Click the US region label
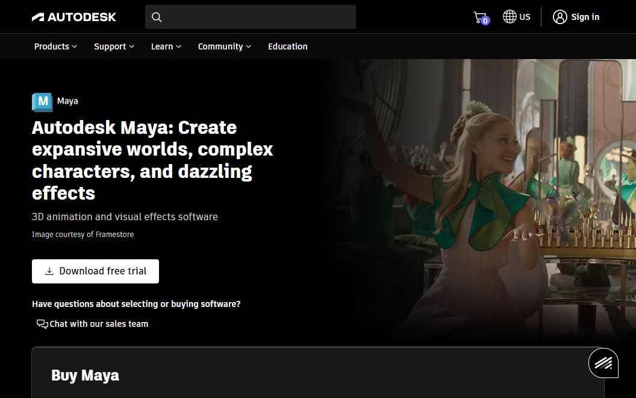 (525, 17)
